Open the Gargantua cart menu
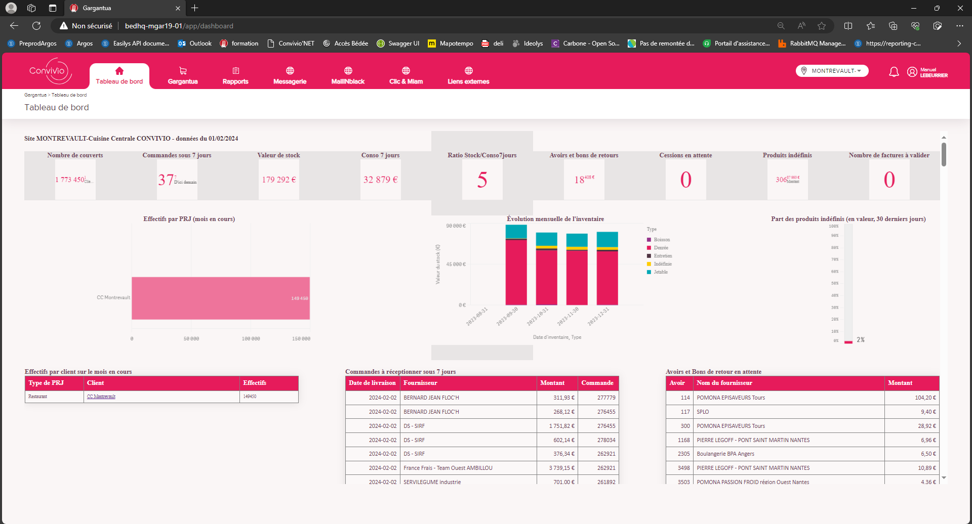This screenshot has height=524, width=972. click(183, 75)
